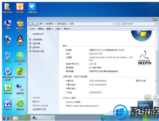Open the 帮助(H) menu
The height and width of the screenshot is (121, 159).
67,29
